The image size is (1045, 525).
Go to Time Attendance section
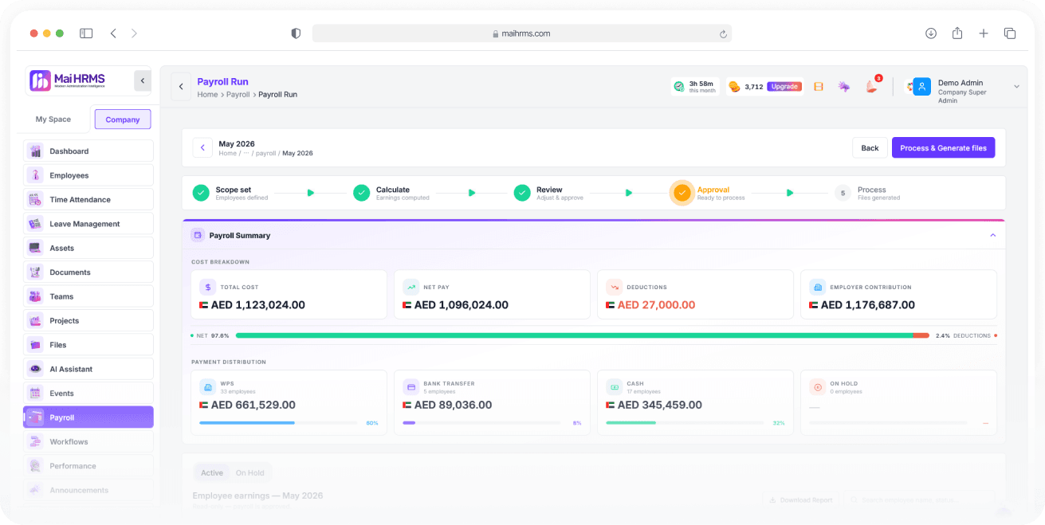tap(88, 200)
